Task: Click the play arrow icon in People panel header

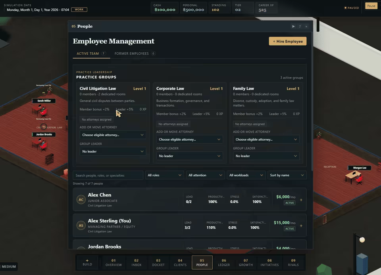Action: 293,27
